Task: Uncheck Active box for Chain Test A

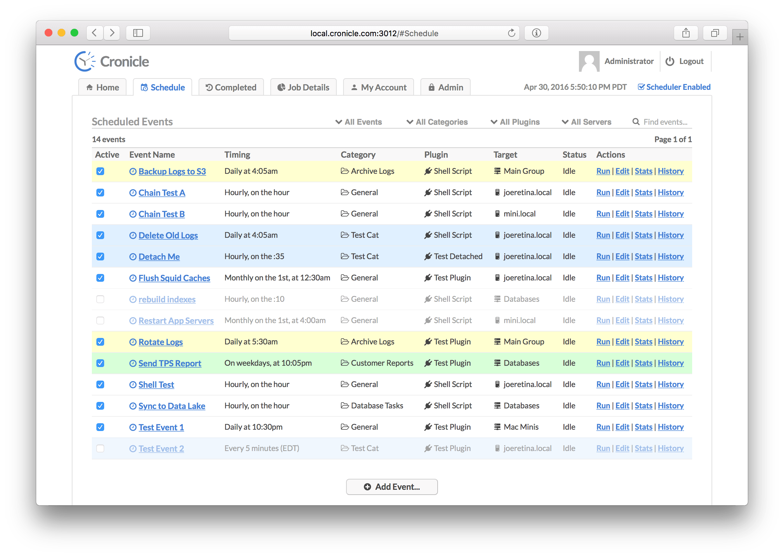Action: [100, 193]
